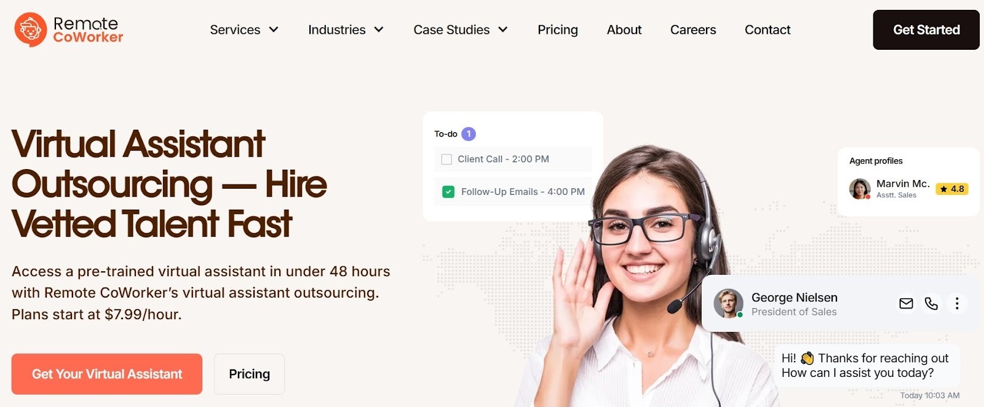Uncheck the Follow-Up Emails 4:00 PM checkbox
The width and height of the screenshot is (984, 407).
[x=448, y=192]
